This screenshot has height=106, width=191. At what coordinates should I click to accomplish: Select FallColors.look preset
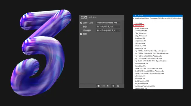[140, 43]
